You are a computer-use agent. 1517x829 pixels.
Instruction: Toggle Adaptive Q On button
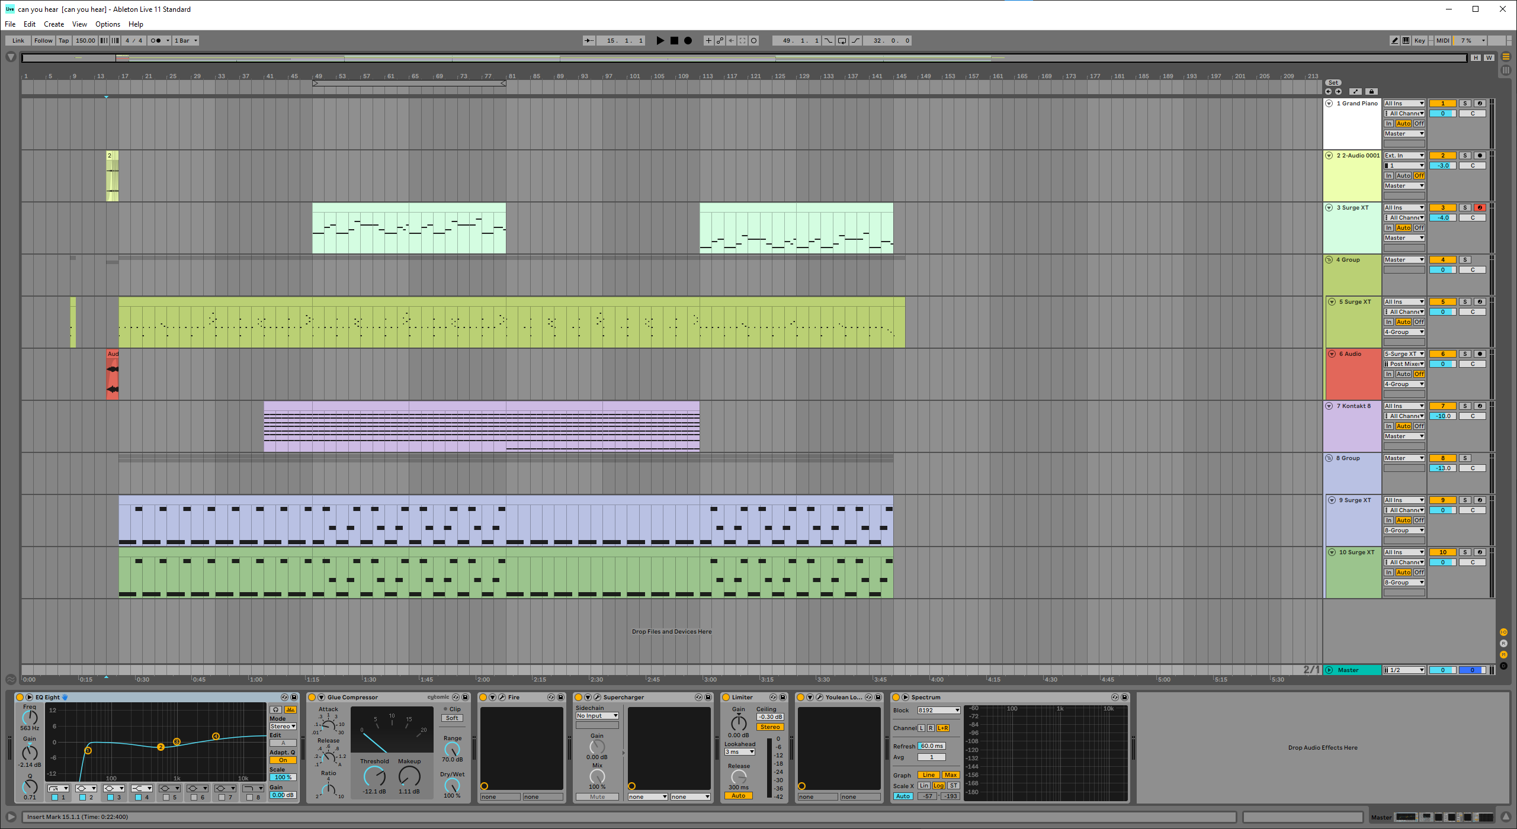[283, 760]
